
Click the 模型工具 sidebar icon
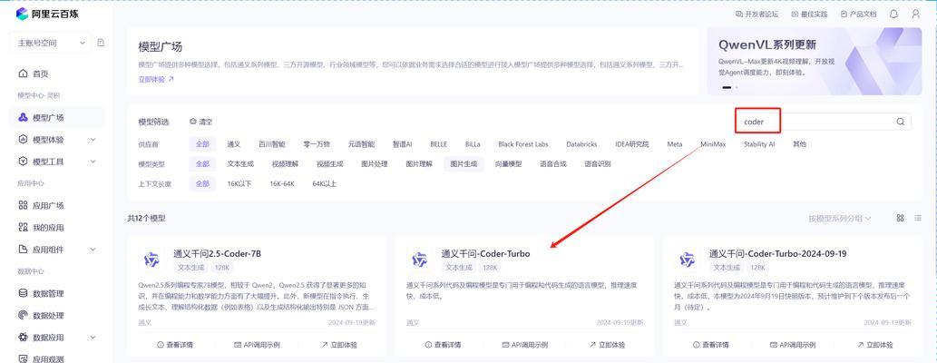click(x=24, y=162)
